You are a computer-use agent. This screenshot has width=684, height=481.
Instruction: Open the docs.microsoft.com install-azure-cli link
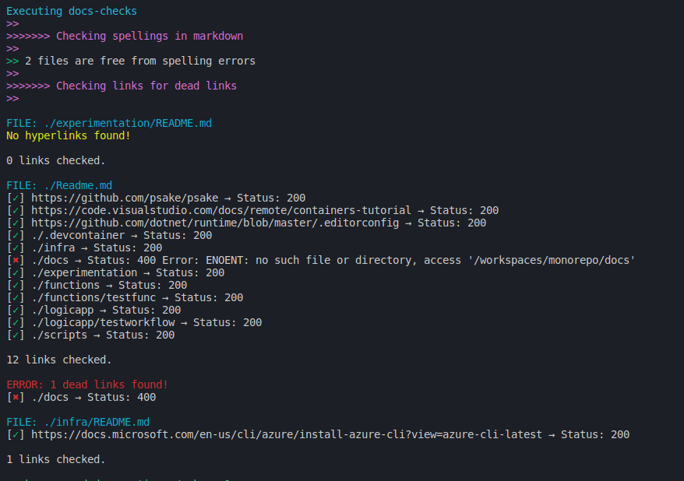pyautogui.click(x=287, y=435)
